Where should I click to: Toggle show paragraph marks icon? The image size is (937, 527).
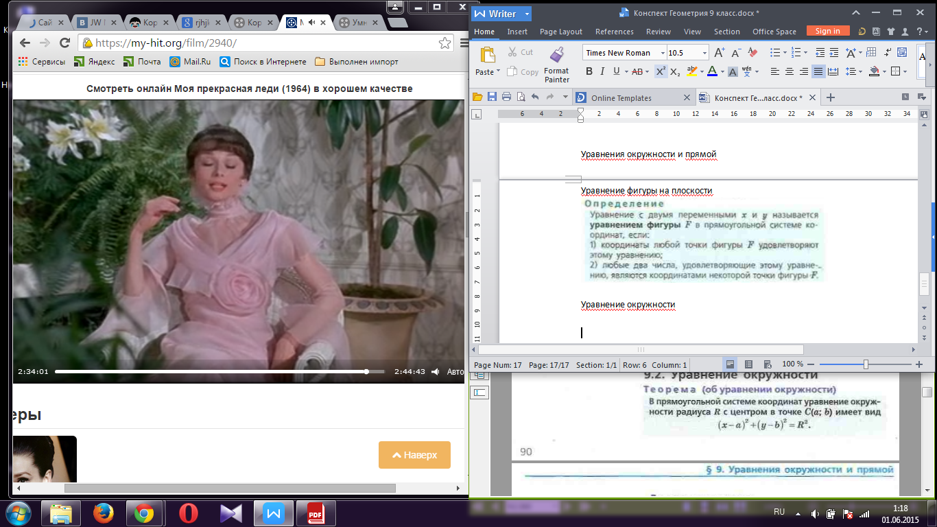[886, 53]
